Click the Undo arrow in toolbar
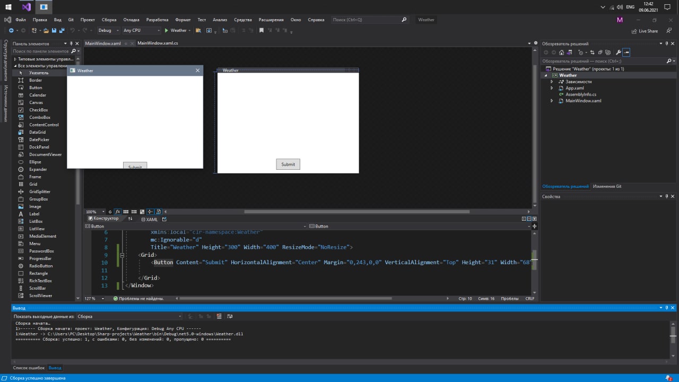 [x=73, y=30]
